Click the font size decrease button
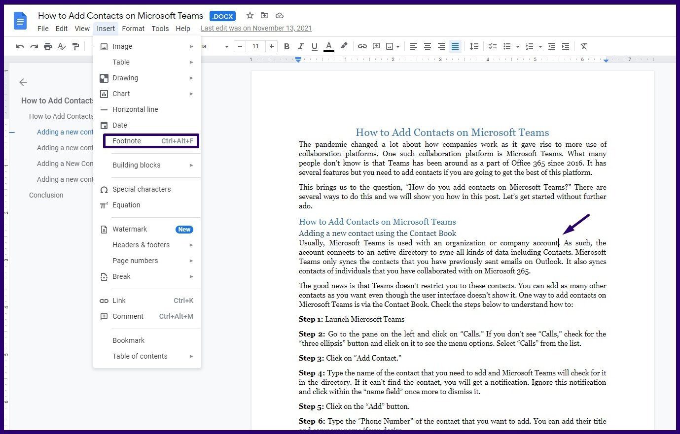 click(x=240, y=46)
